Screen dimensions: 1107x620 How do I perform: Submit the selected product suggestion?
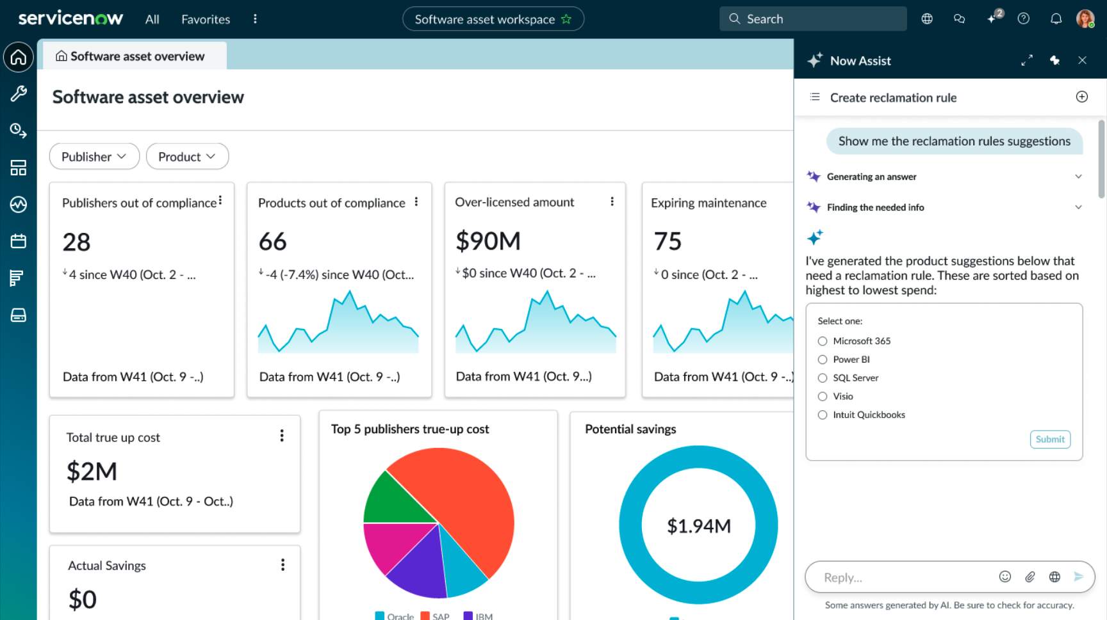[x=1050, y=440]
